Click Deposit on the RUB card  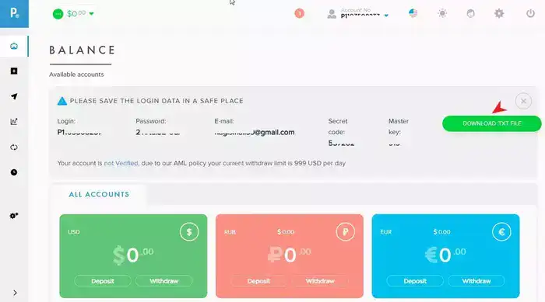(x=258, y=281)
